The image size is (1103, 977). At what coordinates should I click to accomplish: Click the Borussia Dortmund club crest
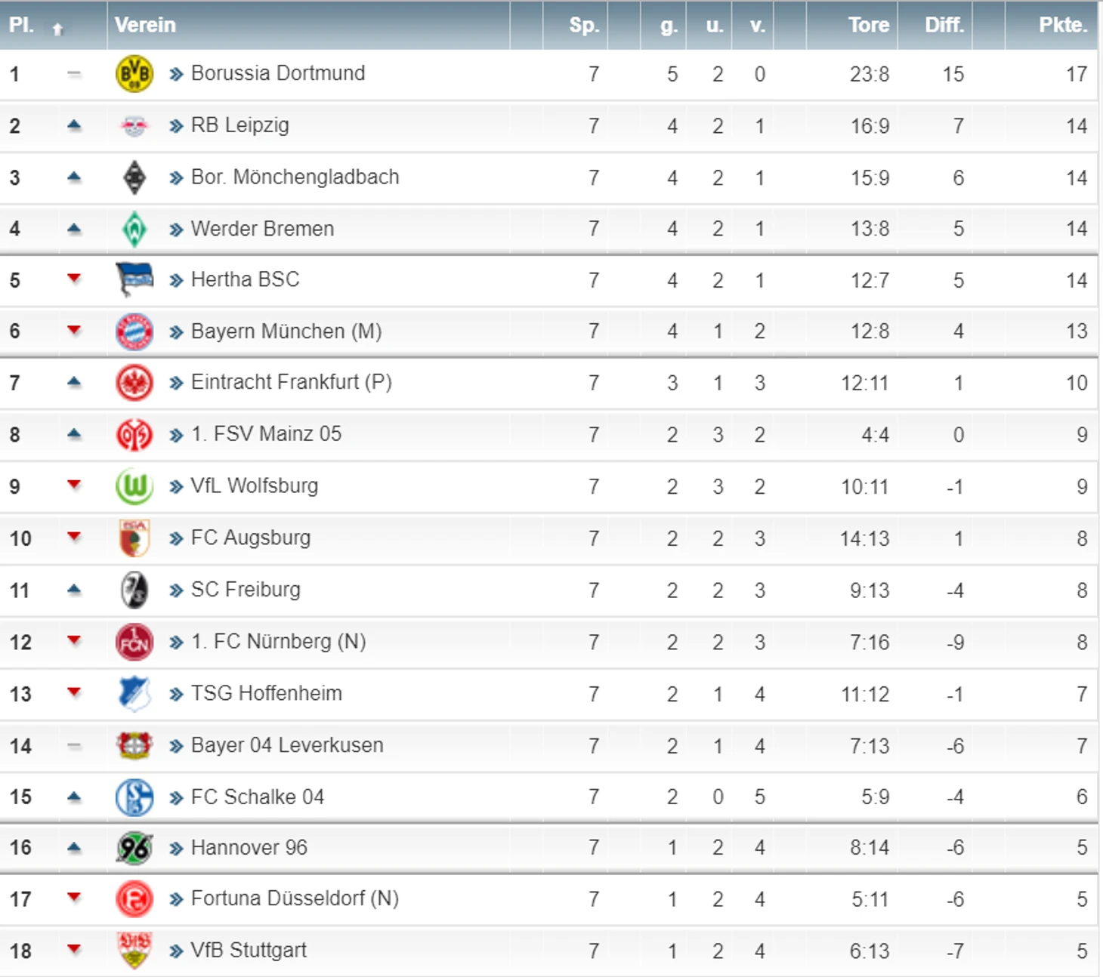pos(134,74)
